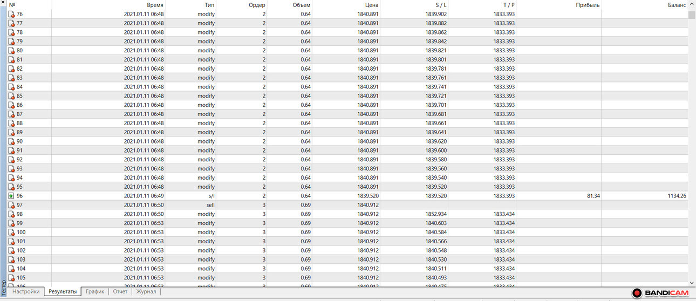This screenshot has height=301, width=696.
Task: Click T/P value 1833.434 in row 101
Action: (504, 241)
